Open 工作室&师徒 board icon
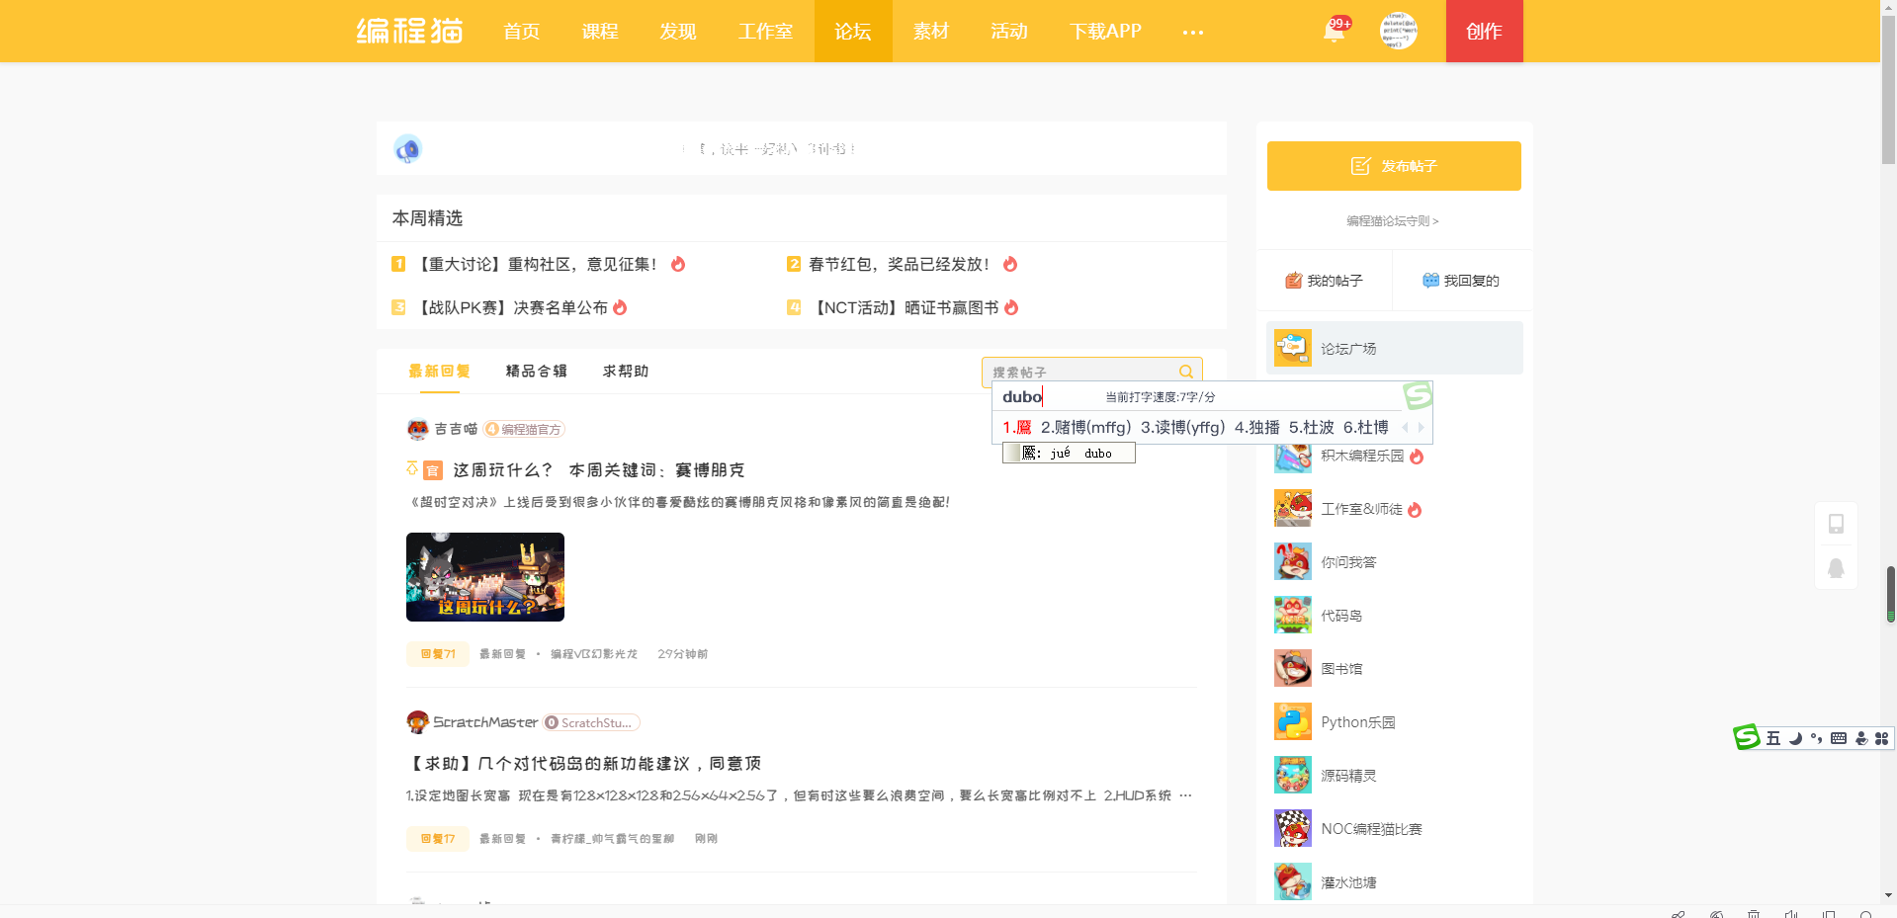Viewport: 1897px width, 918px height. coord(1293,508)
